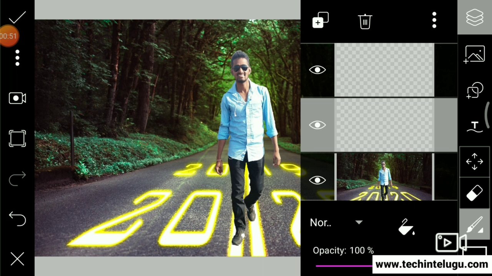Select the forest road photo layer thumbnail

384,177
